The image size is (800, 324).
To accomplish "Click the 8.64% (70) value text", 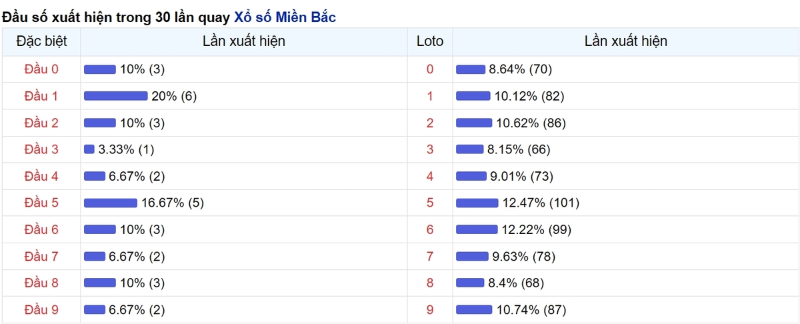I will click(521, 69).
